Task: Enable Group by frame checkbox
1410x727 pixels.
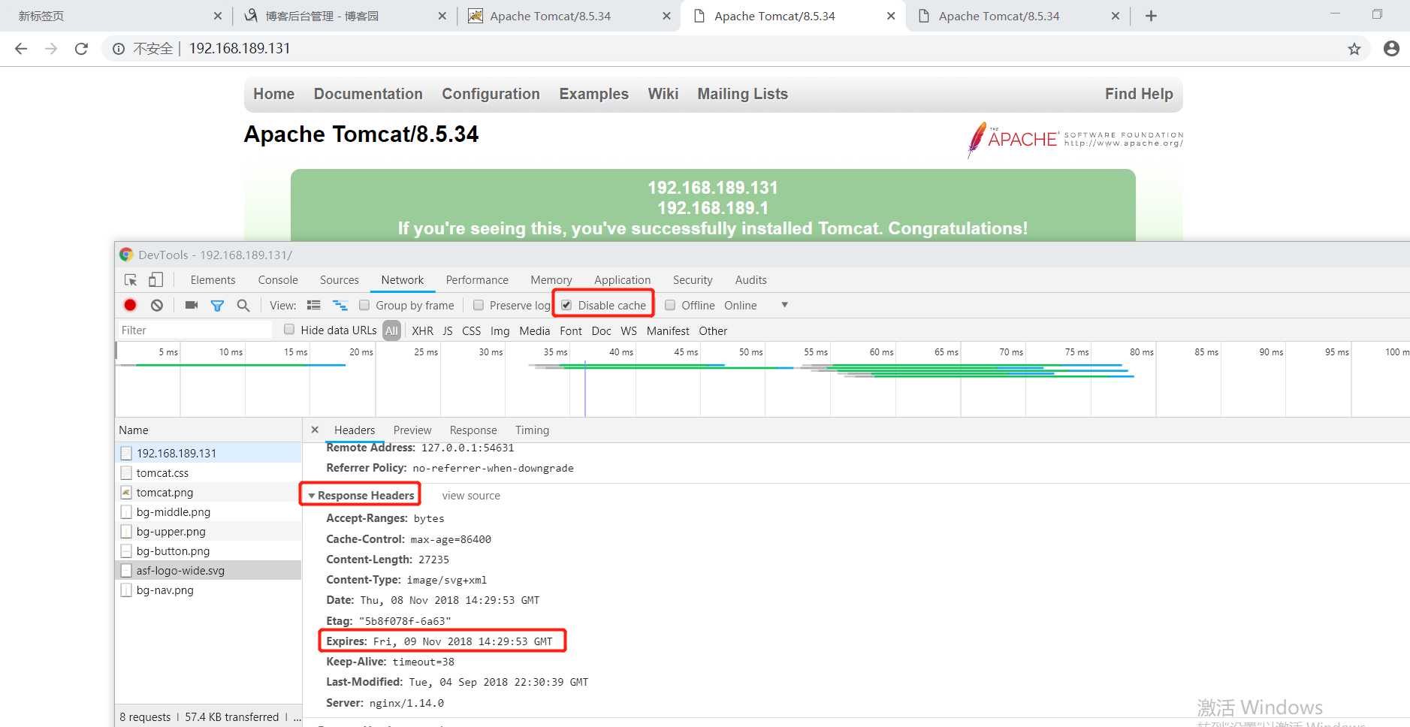Action: (364, 305)
